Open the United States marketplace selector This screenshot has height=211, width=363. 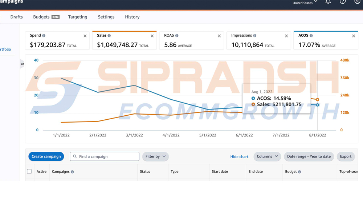[x=305, y=3]
